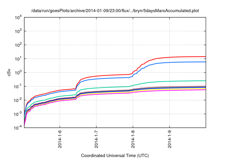Select the 10^2 y-axis label
This screenshot has width=227, height=159.
18,45
